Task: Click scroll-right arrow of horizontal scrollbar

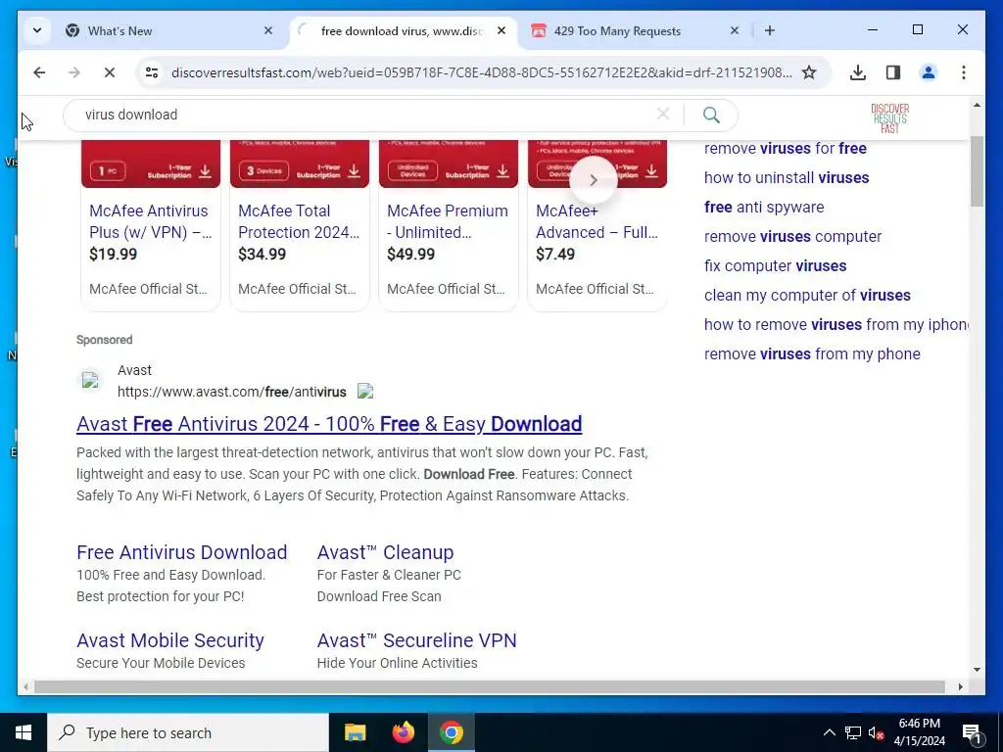Action: click(960, 686)
